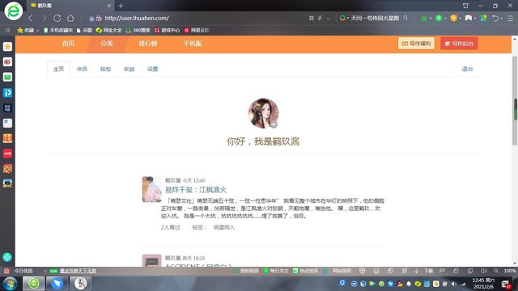
Task: Select the 主页 tab
Action: (x=58, y=69)
